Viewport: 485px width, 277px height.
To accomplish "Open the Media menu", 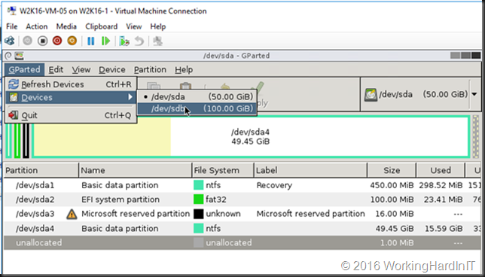I will tap(66, 26).
